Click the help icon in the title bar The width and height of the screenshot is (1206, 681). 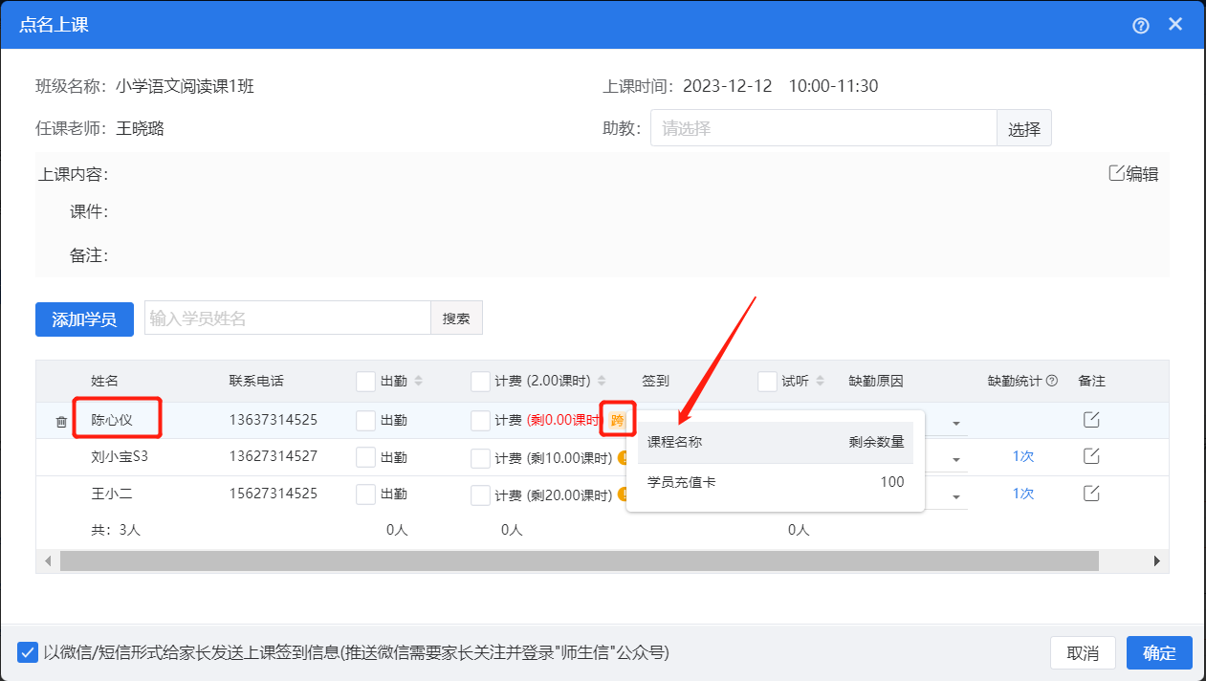coord(1140,25)
